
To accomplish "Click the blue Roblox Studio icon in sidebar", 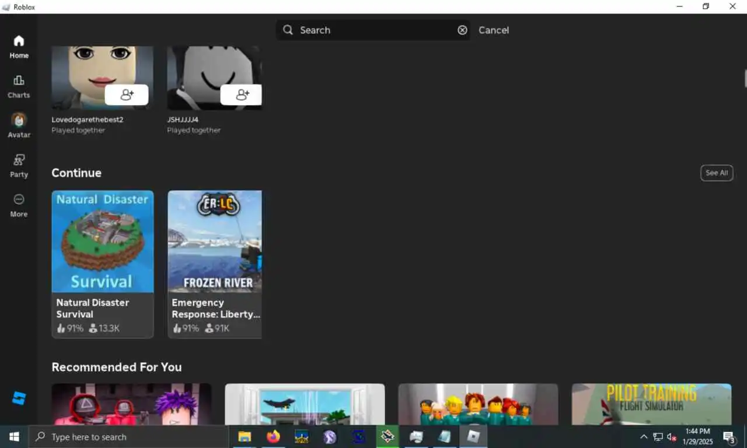I will [x=19, y=399].
